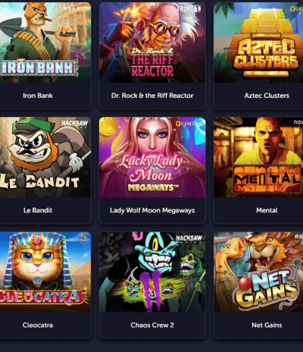The image size is (303, 352).
Task: Open the Lucky Lady Moon Megaways artwork
Action: (x=152, y=157)
